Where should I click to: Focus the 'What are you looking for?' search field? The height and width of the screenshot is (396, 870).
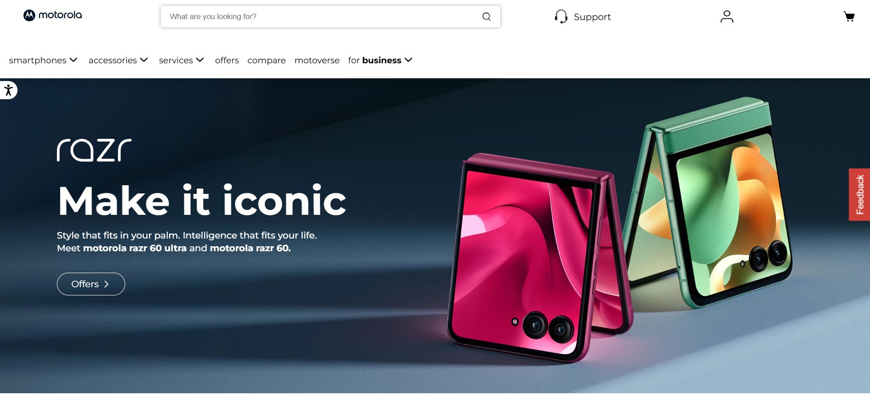pyautogui.click(x=330, y=17)
